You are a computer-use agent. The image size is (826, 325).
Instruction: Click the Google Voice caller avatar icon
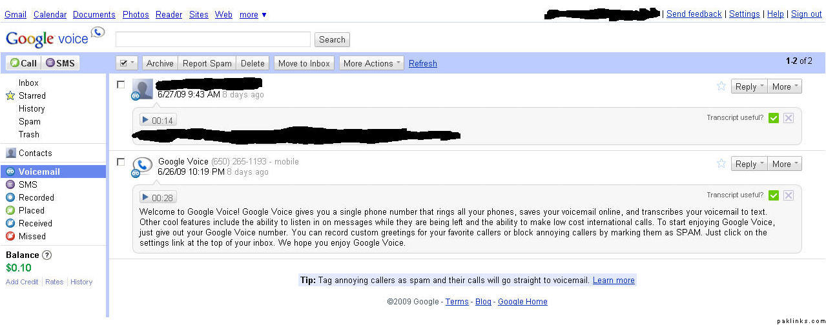[143, 166]
